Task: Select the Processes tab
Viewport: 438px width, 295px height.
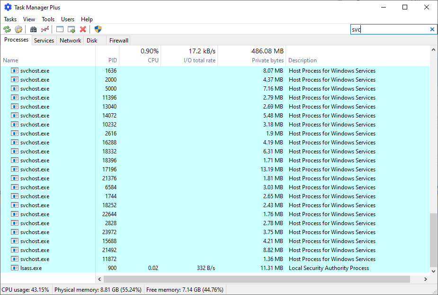Action: pos(16,40)
